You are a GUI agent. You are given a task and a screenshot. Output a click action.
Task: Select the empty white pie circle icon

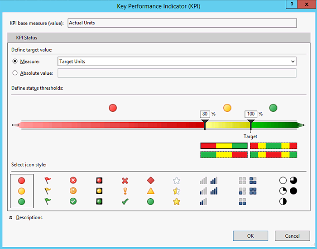click(283, 181)
